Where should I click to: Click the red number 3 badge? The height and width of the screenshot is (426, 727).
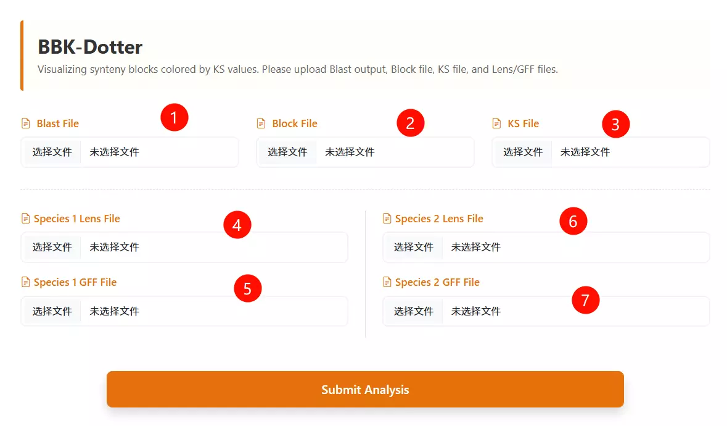coord(615,124)
